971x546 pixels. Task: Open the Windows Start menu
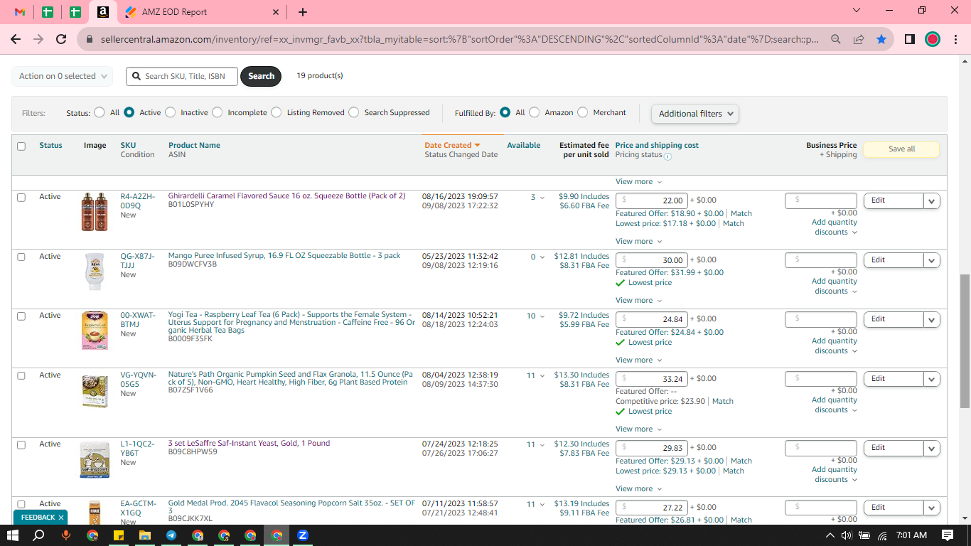(x=13, y=535)
